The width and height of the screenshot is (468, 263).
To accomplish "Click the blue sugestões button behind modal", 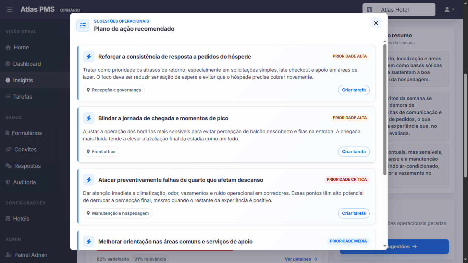I will coord(418,247).
